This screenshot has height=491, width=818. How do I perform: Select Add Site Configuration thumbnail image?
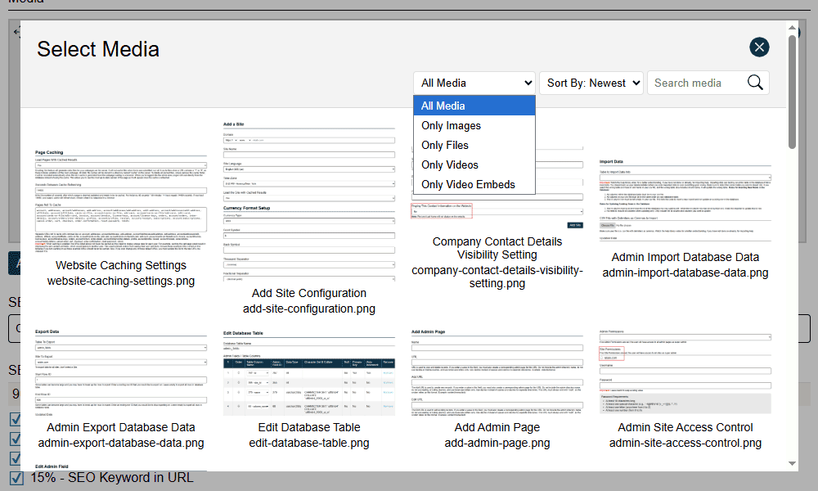click(309, 201)
